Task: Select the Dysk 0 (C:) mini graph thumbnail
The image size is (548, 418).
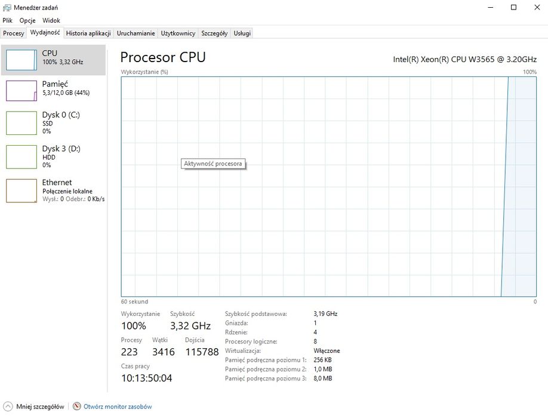Action: point(21,123)
